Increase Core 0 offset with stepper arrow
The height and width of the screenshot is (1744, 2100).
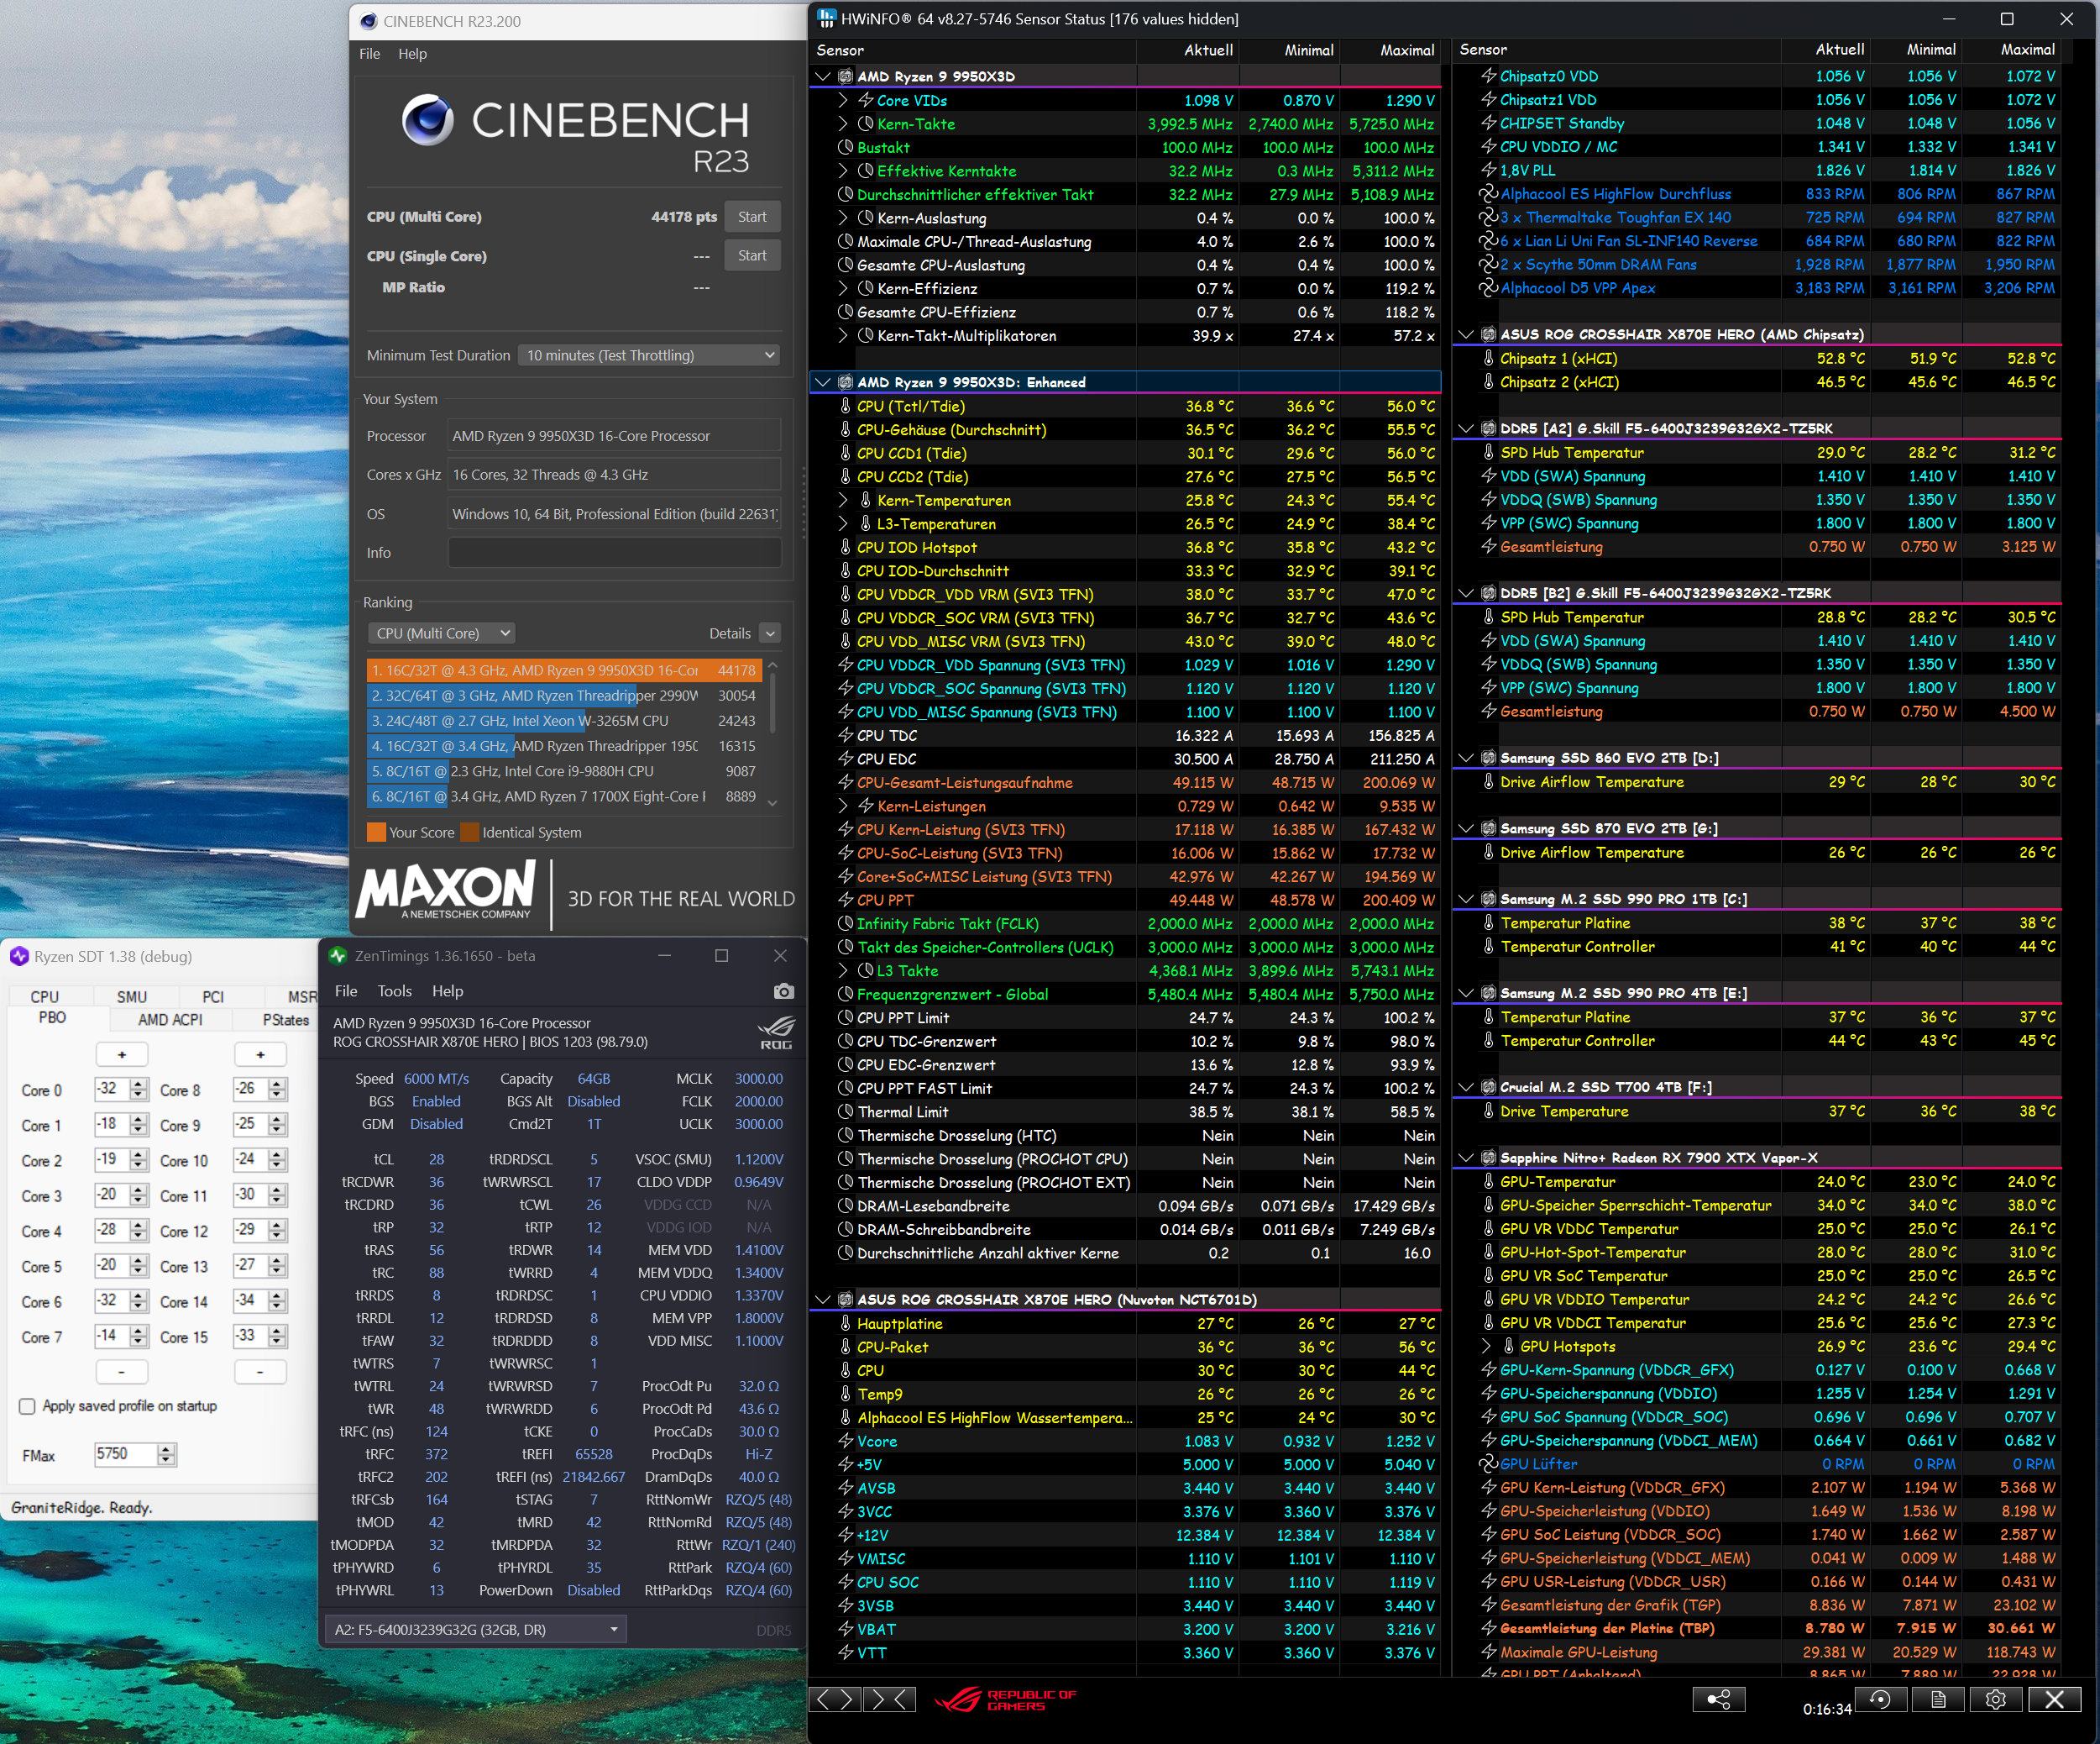139,1084
